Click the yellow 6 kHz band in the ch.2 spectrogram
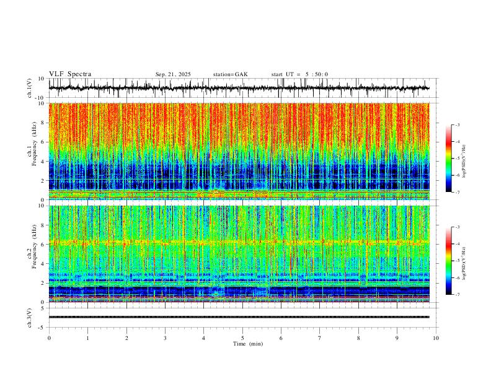The height and width of the screenshot is (379, 491). (239, 242)
